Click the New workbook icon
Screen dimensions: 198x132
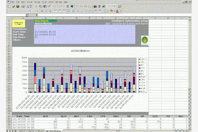pos(9,6)
